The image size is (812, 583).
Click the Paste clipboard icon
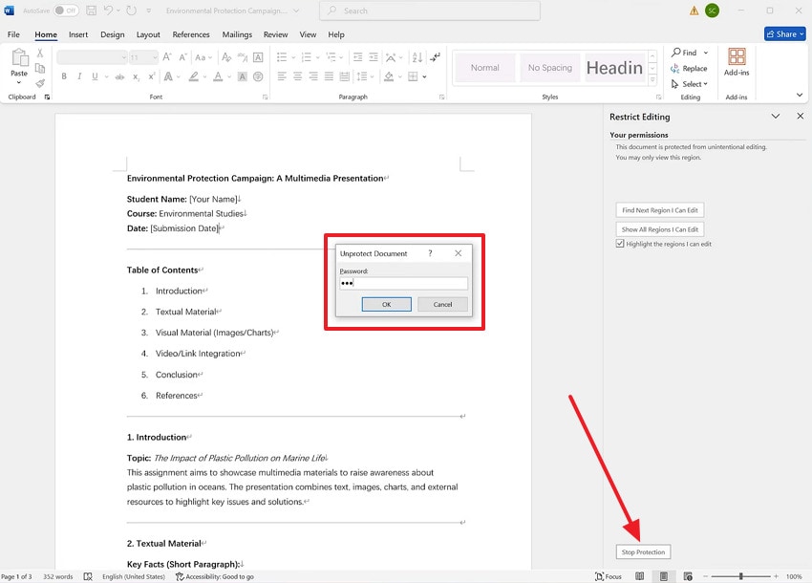pos(19,57)
